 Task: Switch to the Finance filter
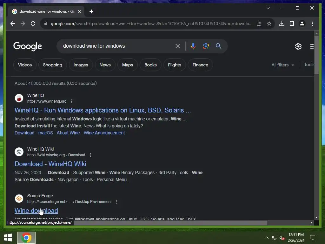point(200,65)
